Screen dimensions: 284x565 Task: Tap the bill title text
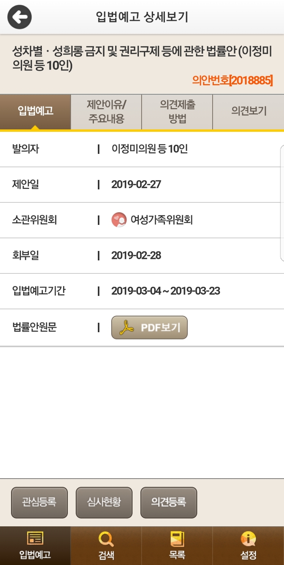pyautogui.click(x=142, y=58)
